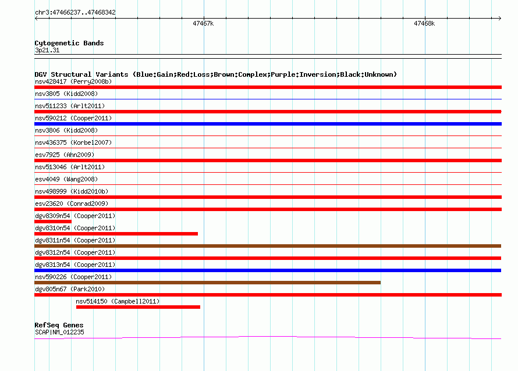Viewport: 518px width, 371px height.
Task: Select the dgv8310n54 red bar
Action: 116,234
